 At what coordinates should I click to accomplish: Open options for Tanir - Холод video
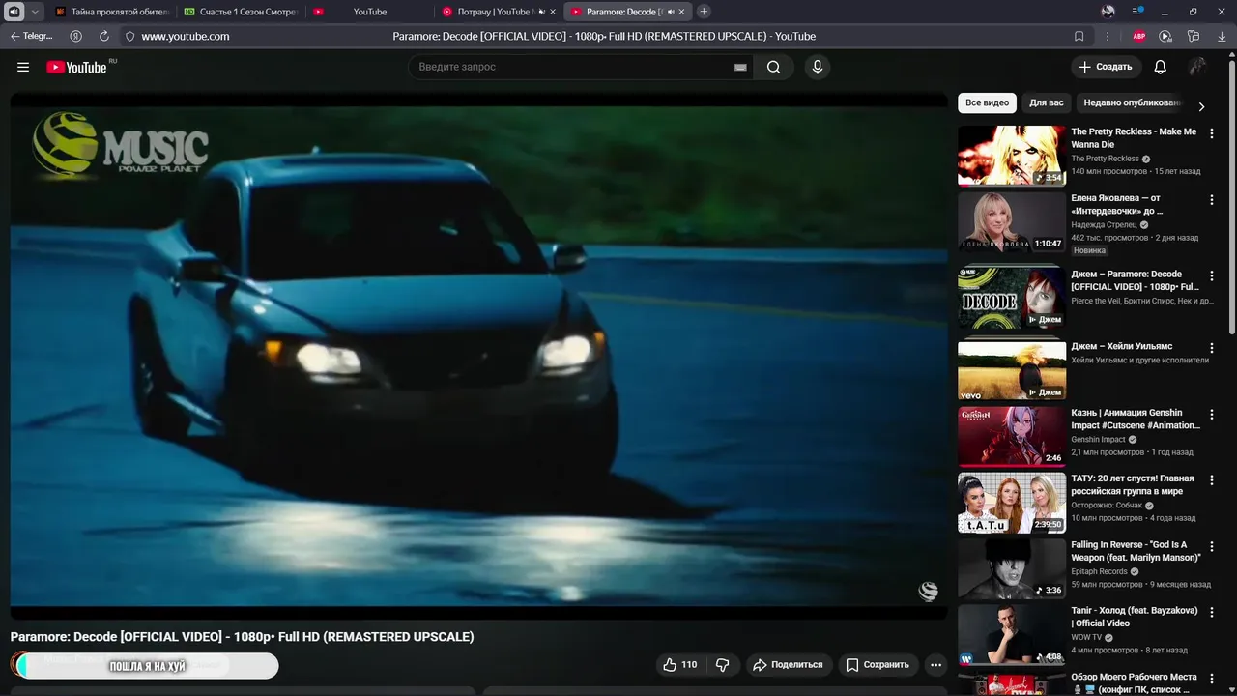pyautogui.click(x=1212, y=613)
